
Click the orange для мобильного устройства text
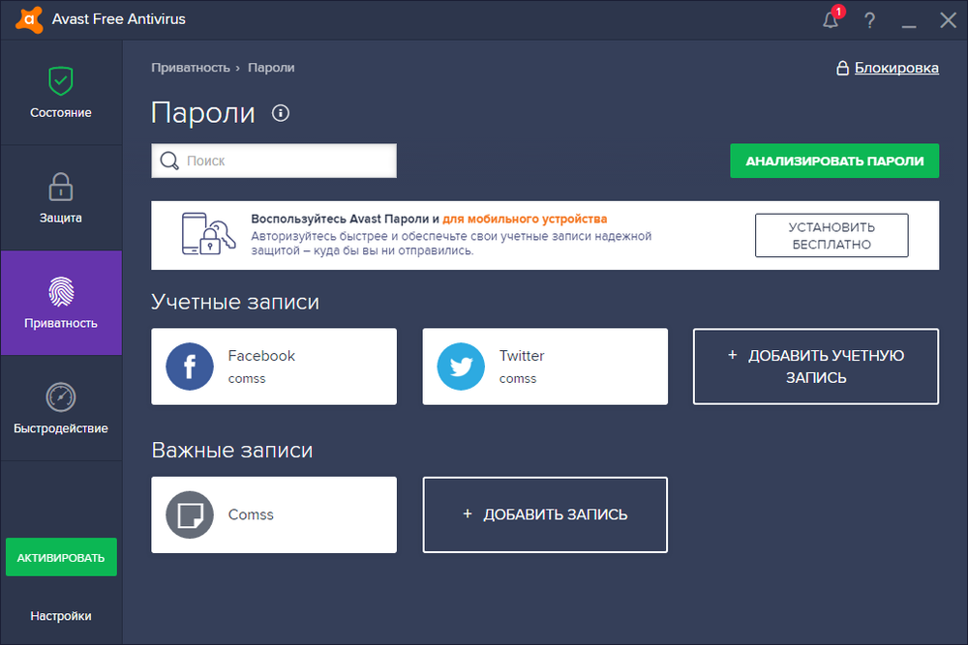525,219
